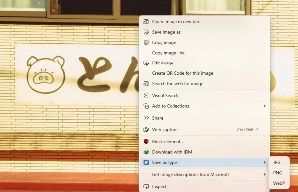Select Web capture
This screenshot has height=192, width=298.
pos(204,130)
